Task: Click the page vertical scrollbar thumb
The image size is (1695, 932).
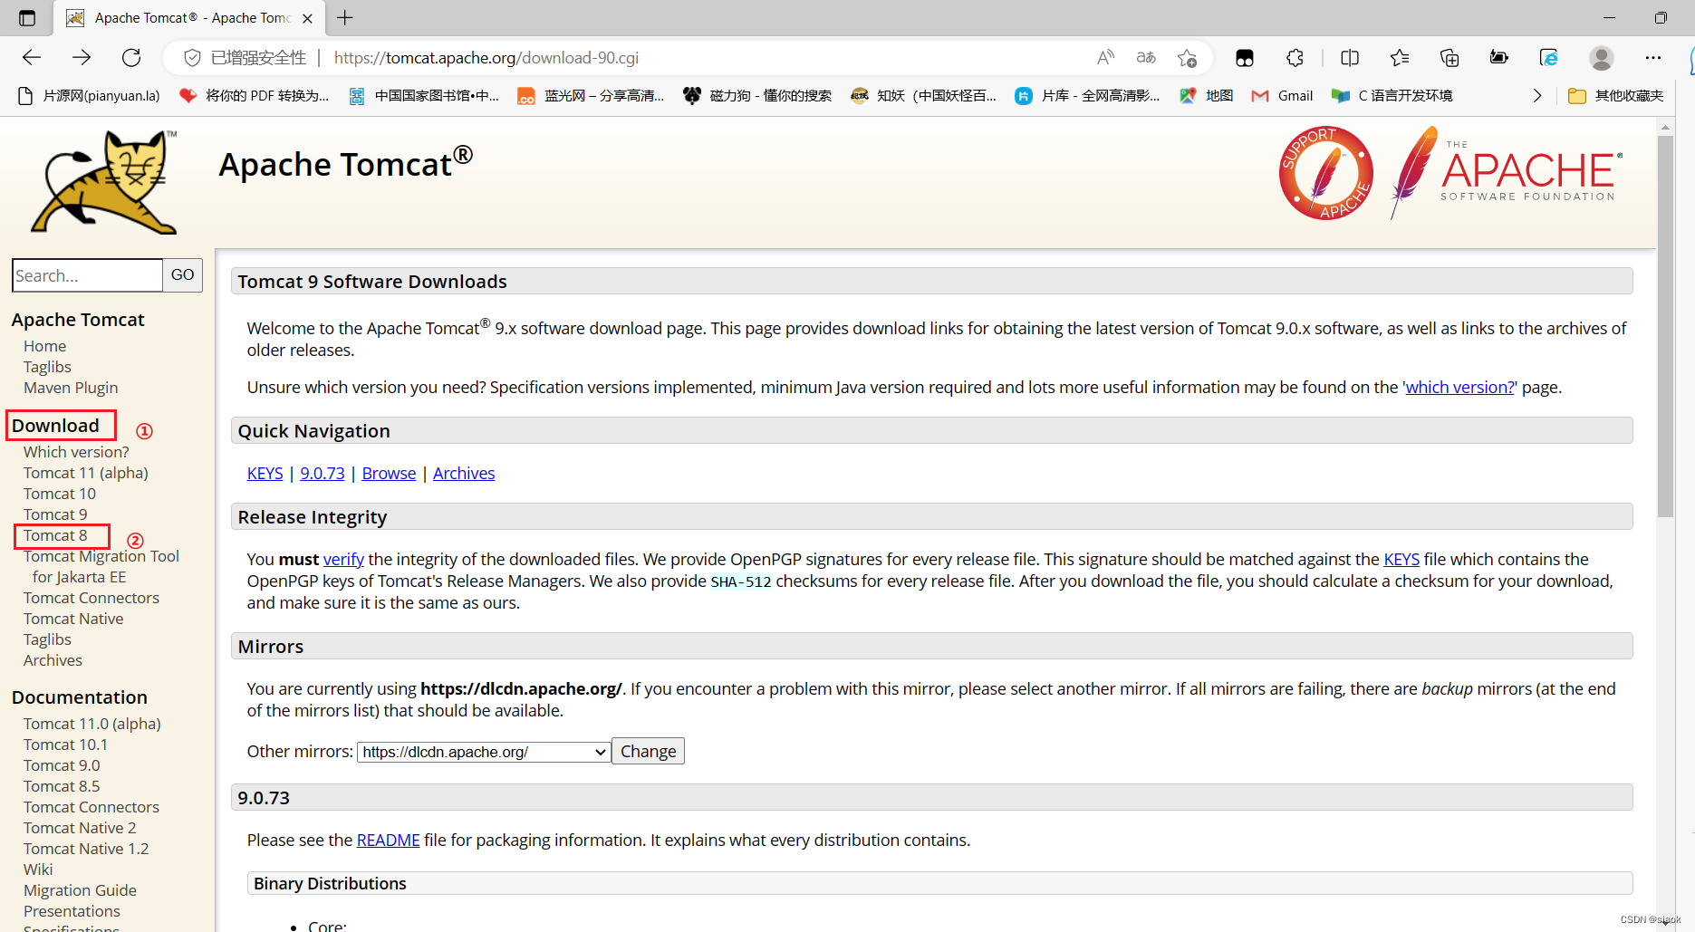Action: [x=1665, y=326]
